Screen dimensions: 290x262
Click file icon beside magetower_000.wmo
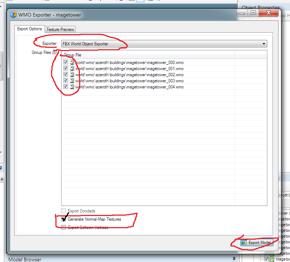tap(72, 62)
